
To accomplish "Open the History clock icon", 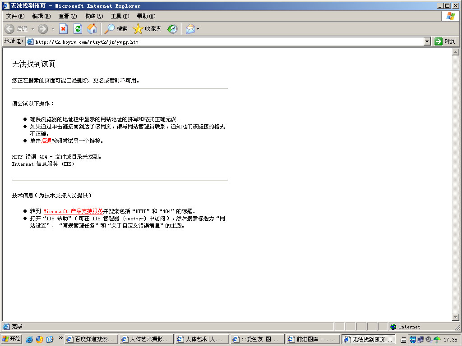I will [172, 29].
